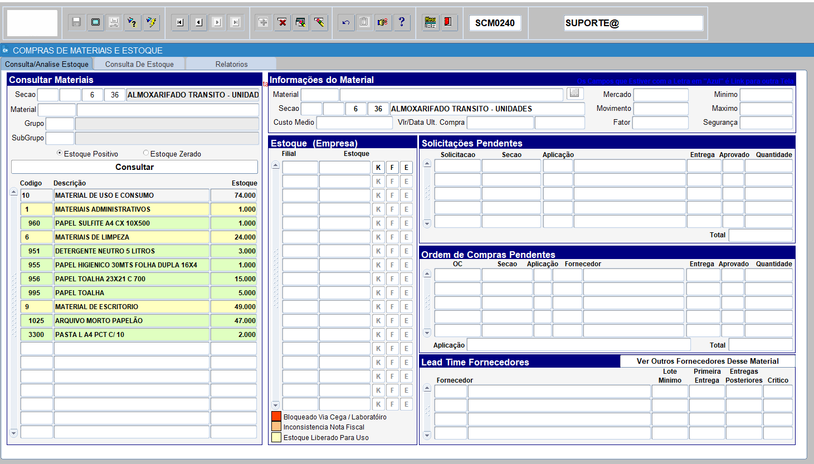This screenshot has height=464, width=814.
Task: Click materials list scroll down arrow
Action: pos(14,433)
